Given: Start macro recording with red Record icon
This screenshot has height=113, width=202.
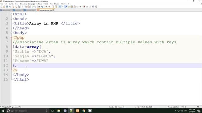Looking at the screenshot, I should [84, 7].
